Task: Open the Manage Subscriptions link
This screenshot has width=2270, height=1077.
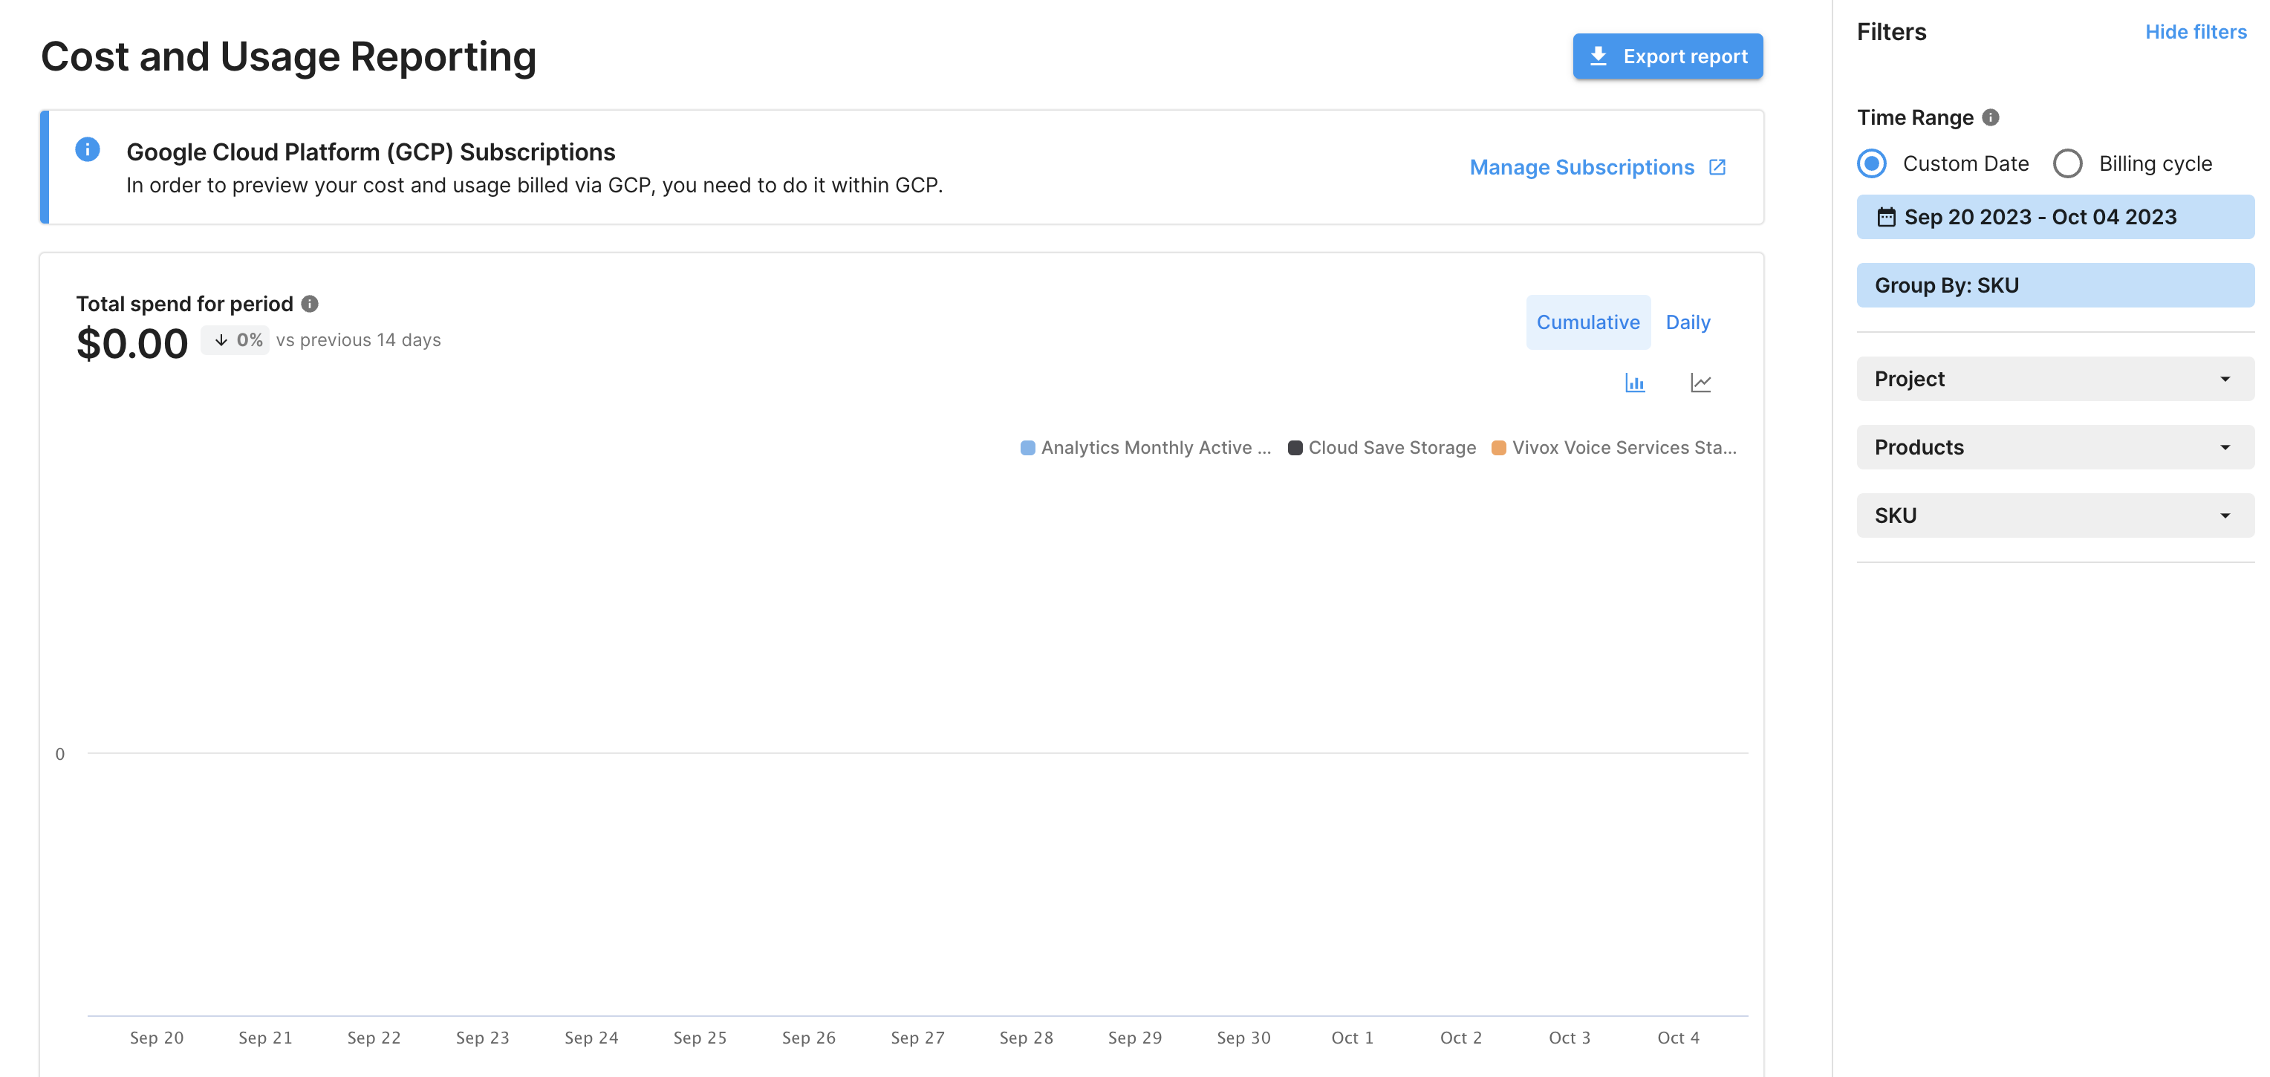Action: point(1581,167)
